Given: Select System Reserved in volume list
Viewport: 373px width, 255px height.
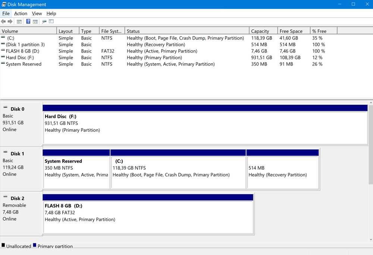Looking at the screenshot, I should pos(23,64).
